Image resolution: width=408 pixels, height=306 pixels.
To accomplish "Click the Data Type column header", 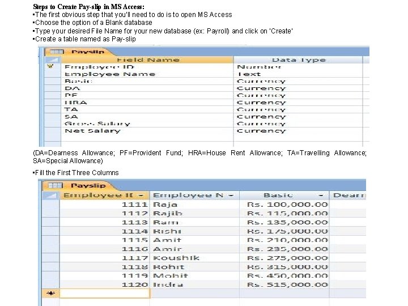I will (298, 60).
